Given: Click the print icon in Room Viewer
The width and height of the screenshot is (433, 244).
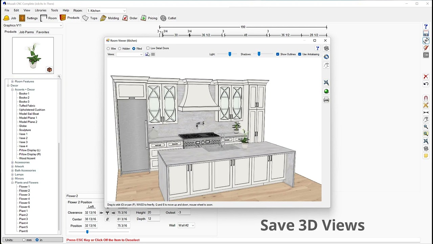Looking at the screenshot, I should point(326,100).
